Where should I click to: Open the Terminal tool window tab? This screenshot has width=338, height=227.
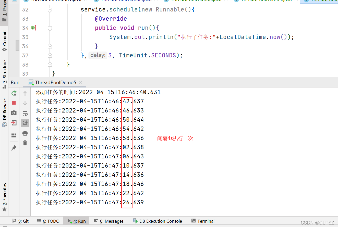203,221
